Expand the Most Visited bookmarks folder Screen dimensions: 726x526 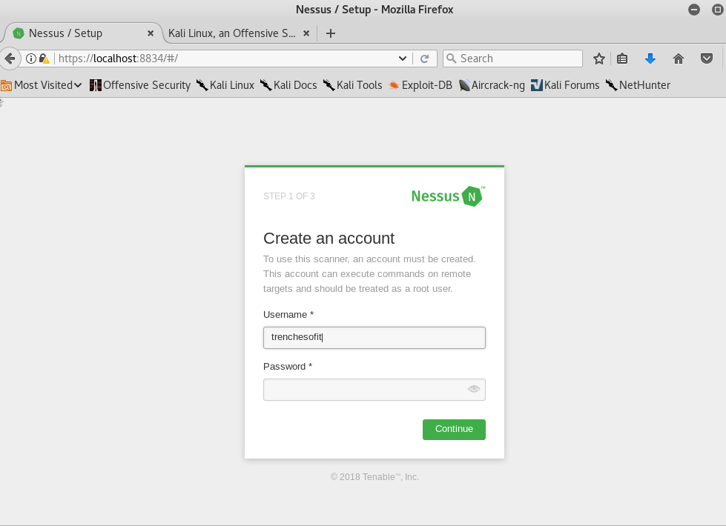coord(42,85)
